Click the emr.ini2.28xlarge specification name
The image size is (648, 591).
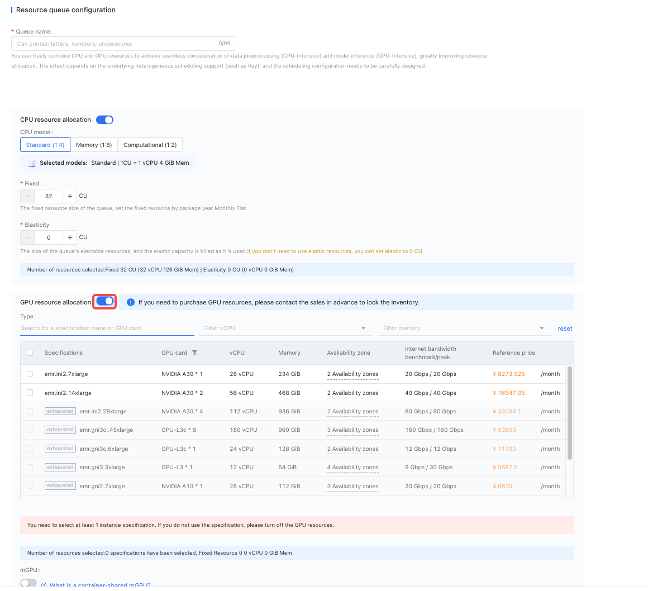103,412
